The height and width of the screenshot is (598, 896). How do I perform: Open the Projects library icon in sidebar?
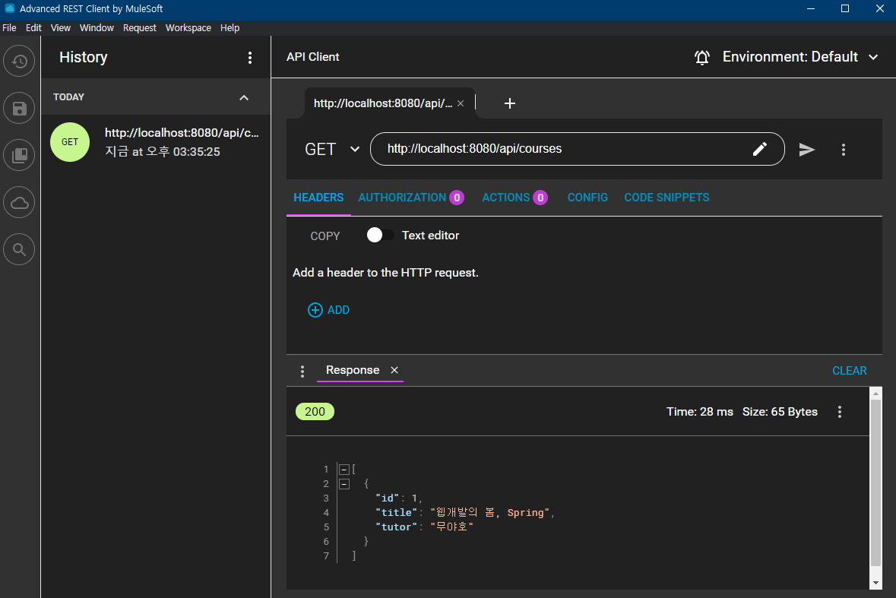pos(20,155)
